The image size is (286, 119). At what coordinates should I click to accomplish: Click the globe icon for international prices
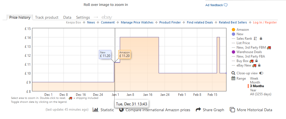click(122, 110)
